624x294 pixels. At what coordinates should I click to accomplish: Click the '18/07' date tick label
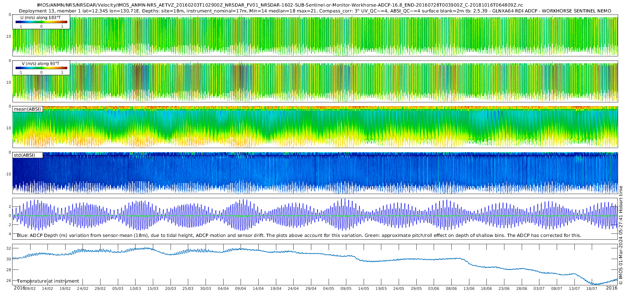coord(592,289)
